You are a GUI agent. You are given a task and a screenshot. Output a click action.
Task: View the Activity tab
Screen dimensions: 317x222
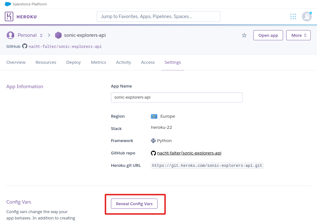pos(124,62)
